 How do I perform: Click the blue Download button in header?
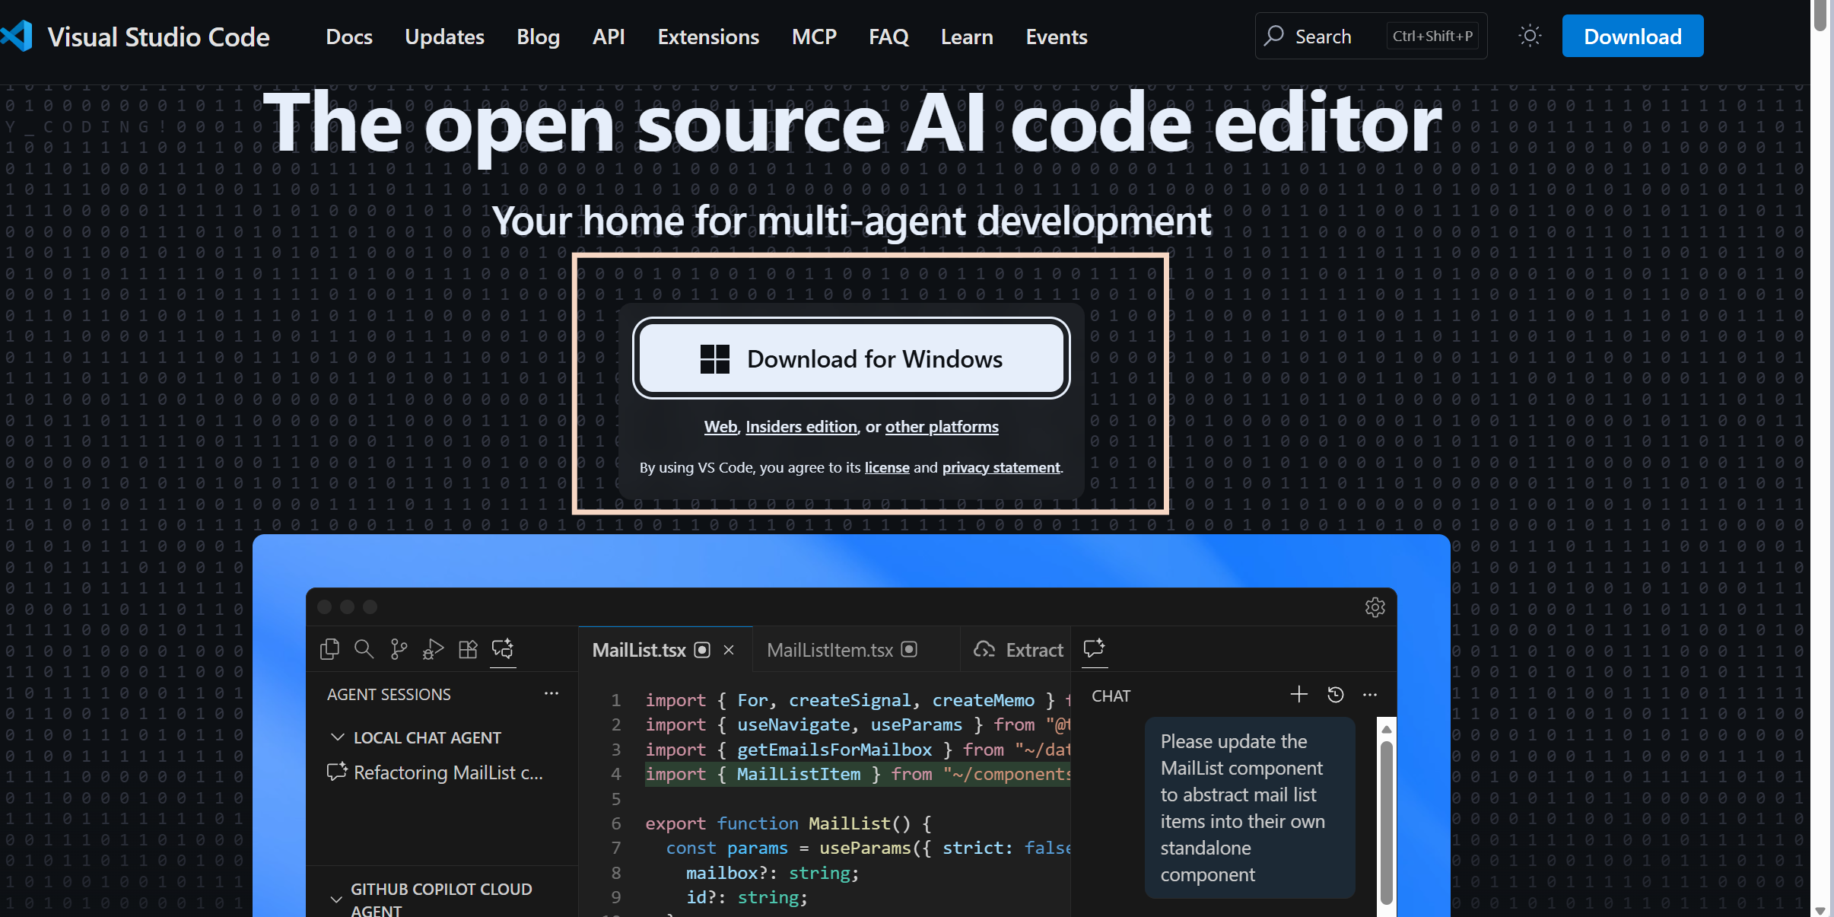tap(1632, 36)
